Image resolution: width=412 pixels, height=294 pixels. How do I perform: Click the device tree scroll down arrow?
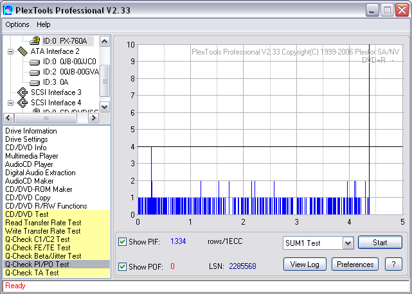(105, 107)
